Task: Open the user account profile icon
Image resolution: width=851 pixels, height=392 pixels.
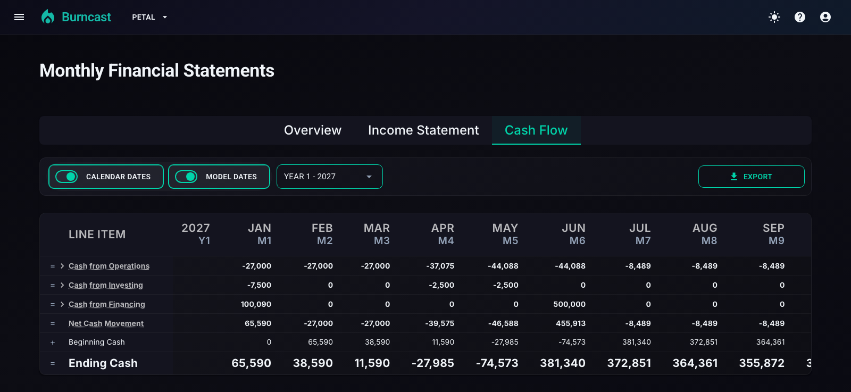Action: tap(825, 17)
